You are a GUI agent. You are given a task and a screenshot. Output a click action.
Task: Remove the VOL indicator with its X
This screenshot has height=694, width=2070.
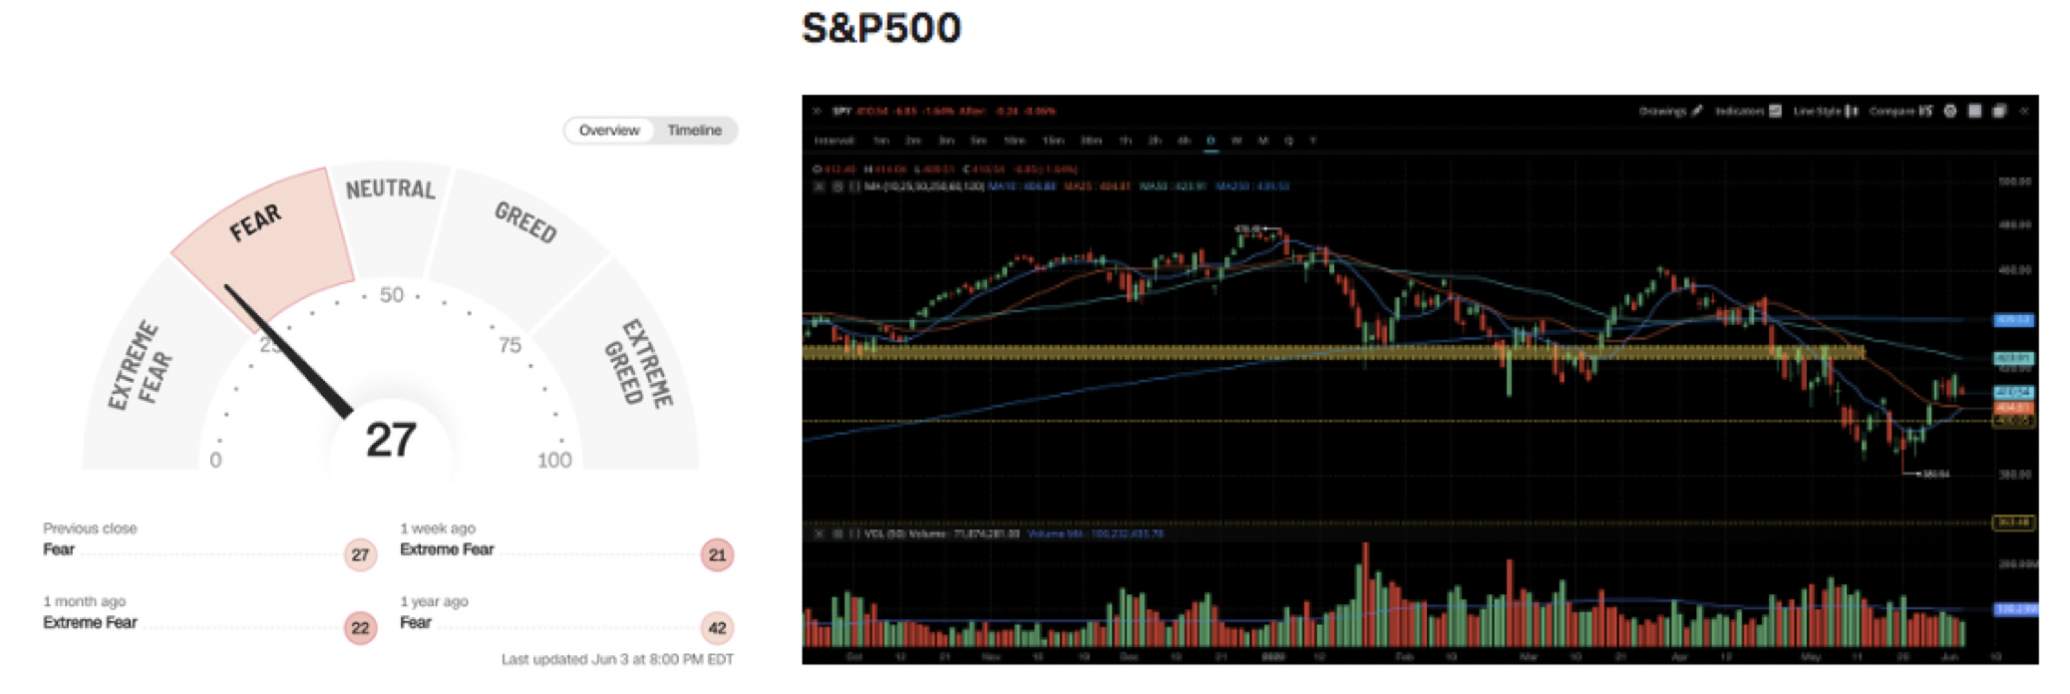819,533
